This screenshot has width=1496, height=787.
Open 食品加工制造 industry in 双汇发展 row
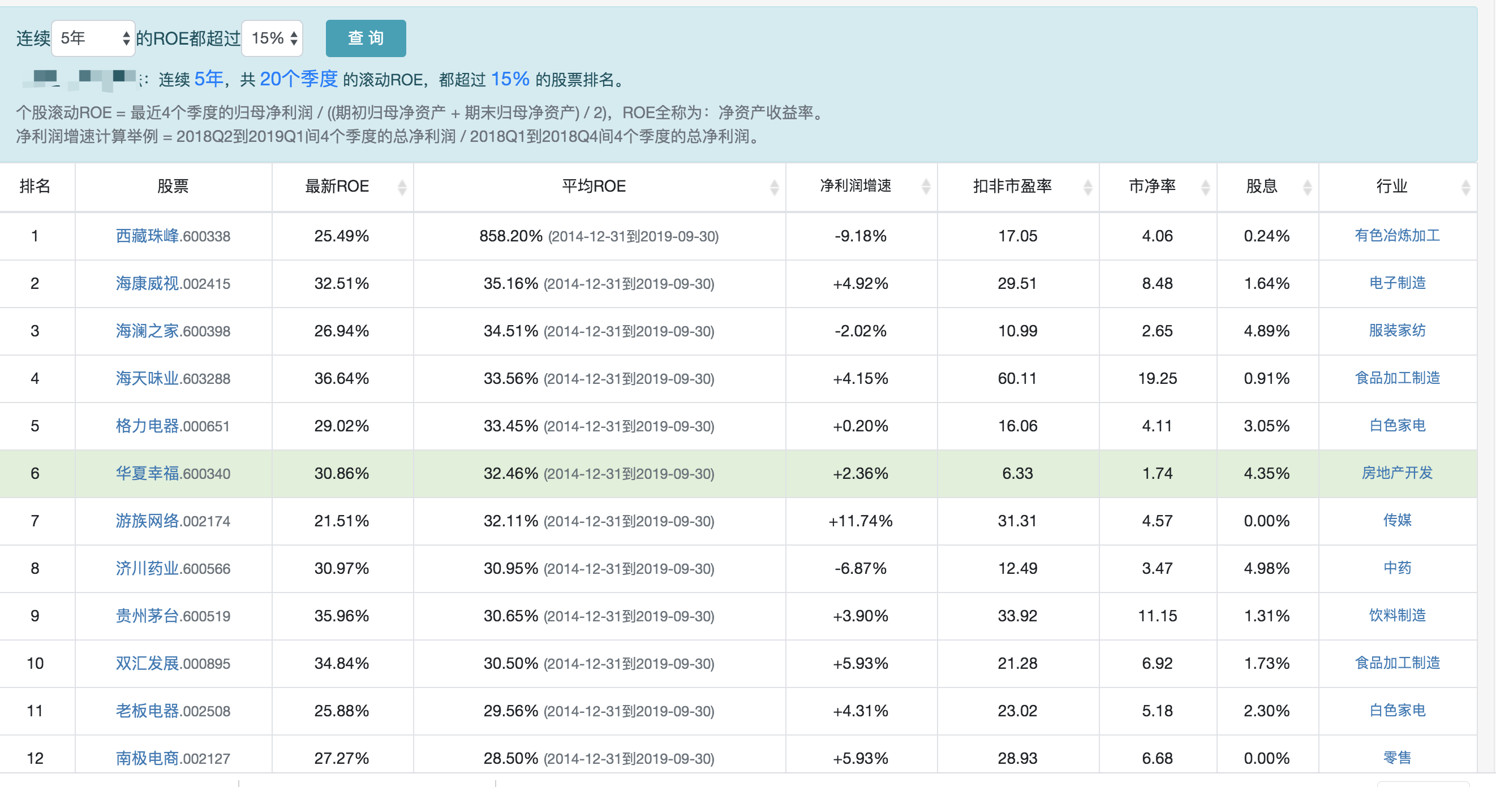(x=1398, y=663)
